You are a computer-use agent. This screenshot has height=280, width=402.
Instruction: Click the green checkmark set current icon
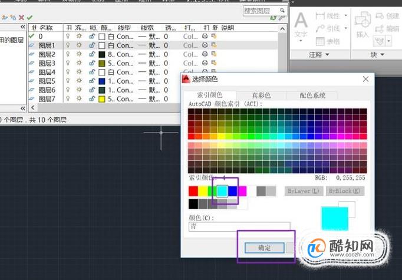tap(29, 18)
